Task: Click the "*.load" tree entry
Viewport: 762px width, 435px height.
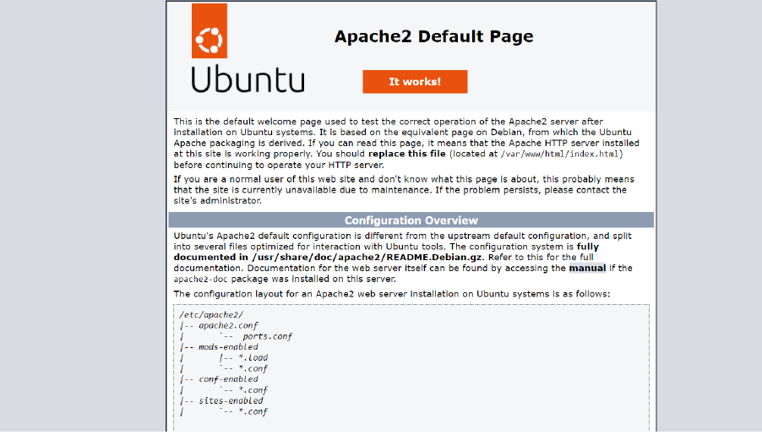Action: (253, 358)
